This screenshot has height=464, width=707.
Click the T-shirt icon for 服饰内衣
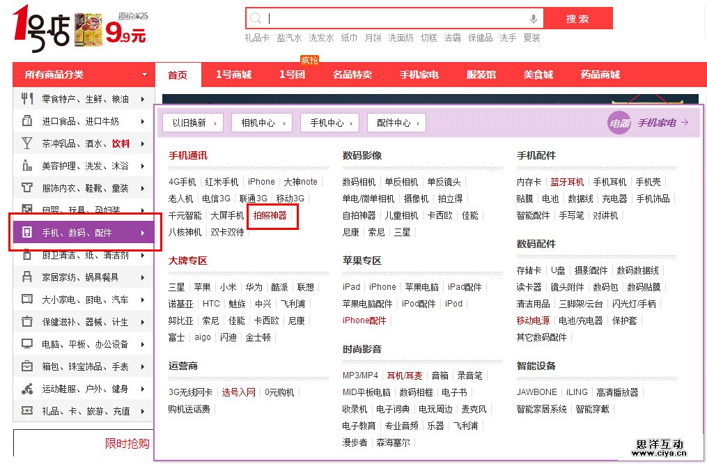[x=27, y=187]
